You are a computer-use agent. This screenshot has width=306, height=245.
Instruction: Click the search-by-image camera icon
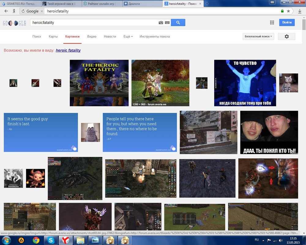pyautogui.click(x=161, y=22)
